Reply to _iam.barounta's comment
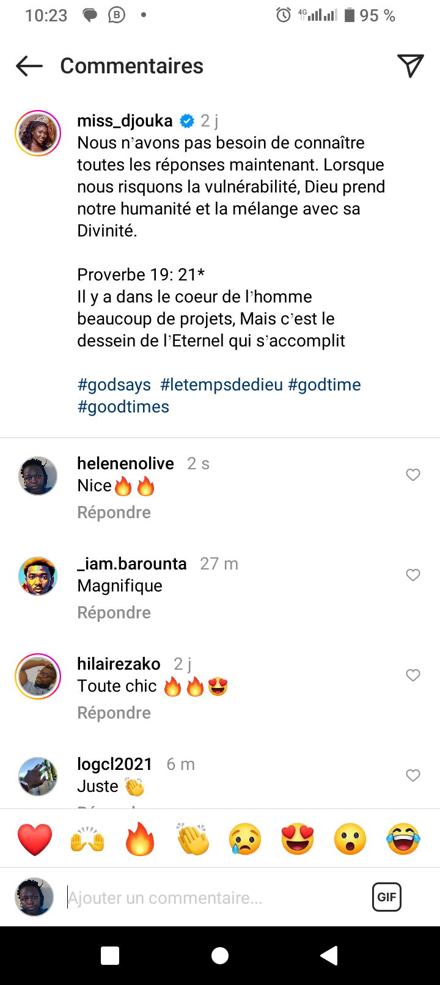This screenshot has height=985, width=440. tap(114, 612)
